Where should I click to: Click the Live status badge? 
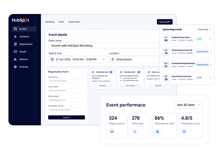pyautogui.click(x=199, y=39)
